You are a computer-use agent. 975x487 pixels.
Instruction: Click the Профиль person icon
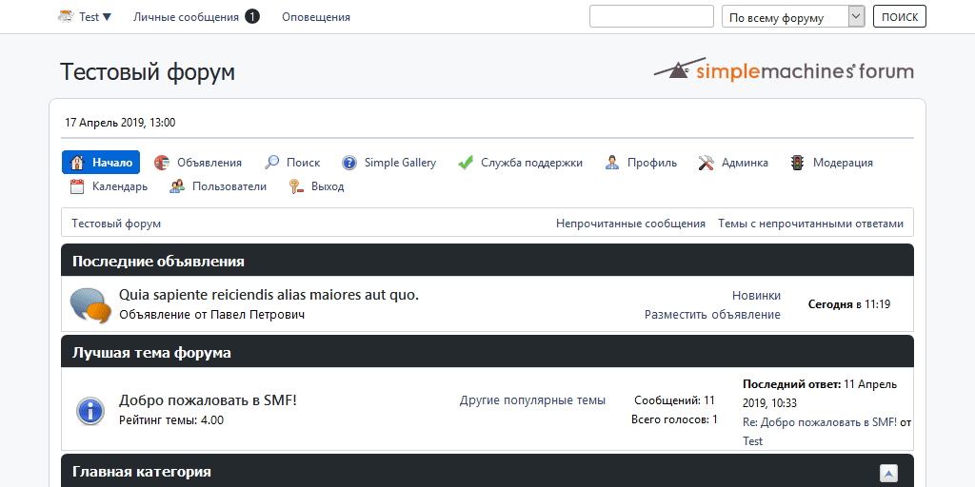(612, 163)
